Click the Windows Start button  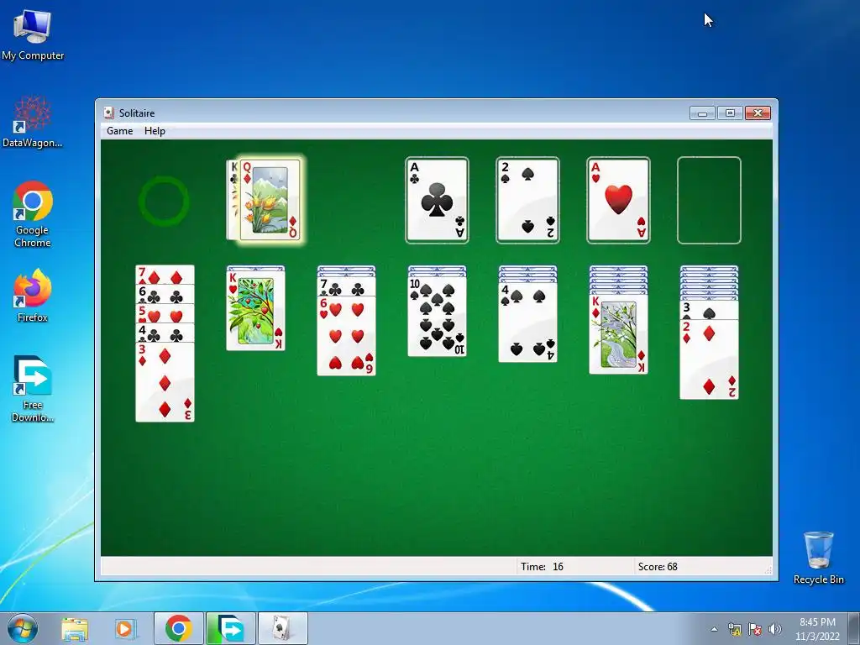click(x=22, y=628)
